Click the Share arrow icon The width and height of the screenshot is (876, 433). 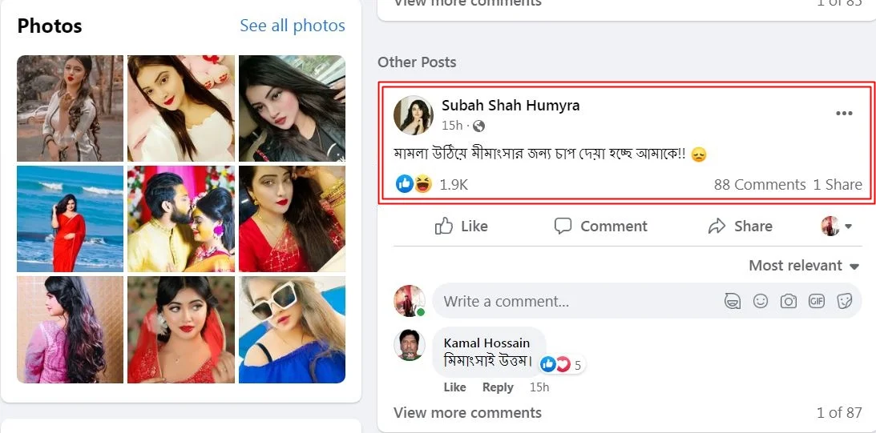717,227
